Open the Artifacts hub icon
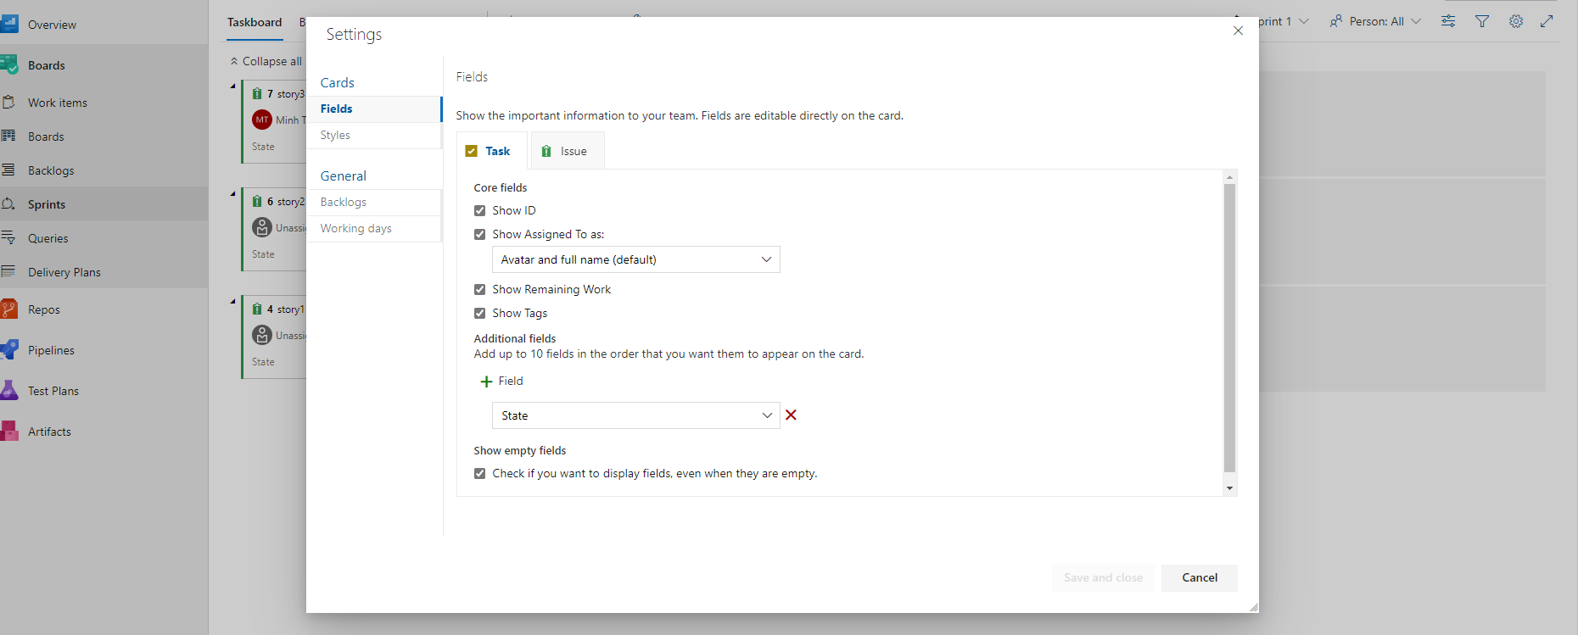This screenshot has height=635, width=1578. click(x=9, y=431)
